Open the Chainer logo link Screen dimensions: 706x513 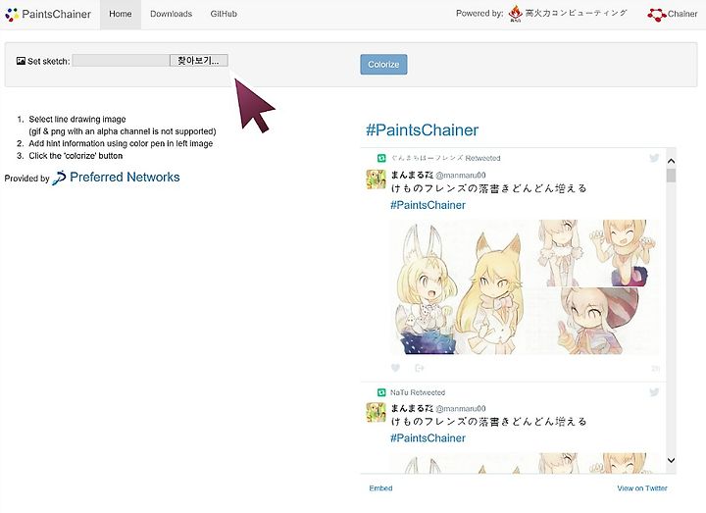[673, 14]
